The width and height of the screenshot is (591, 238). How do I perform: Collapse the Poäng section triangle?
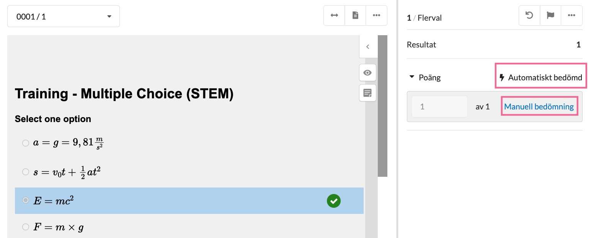pyautogui.click(x=412, y=77)
